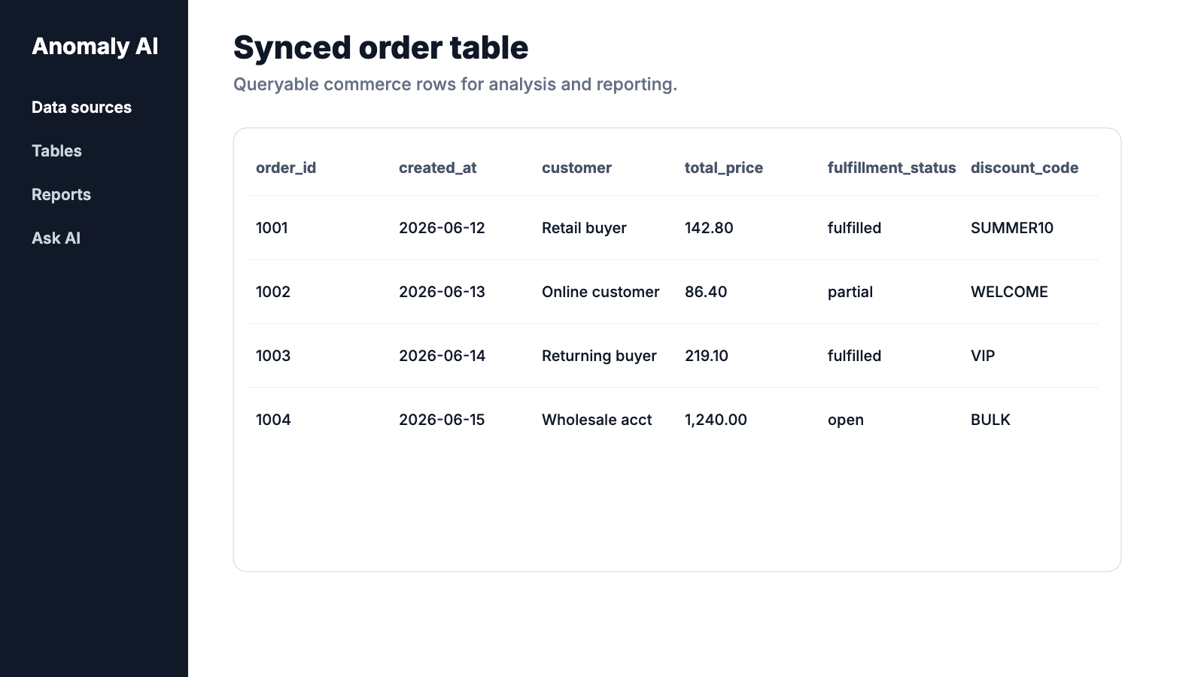Click the Returning buyer customer cell
The height and width of the screenshot is (677, 1204).
(x=599, y=356)
